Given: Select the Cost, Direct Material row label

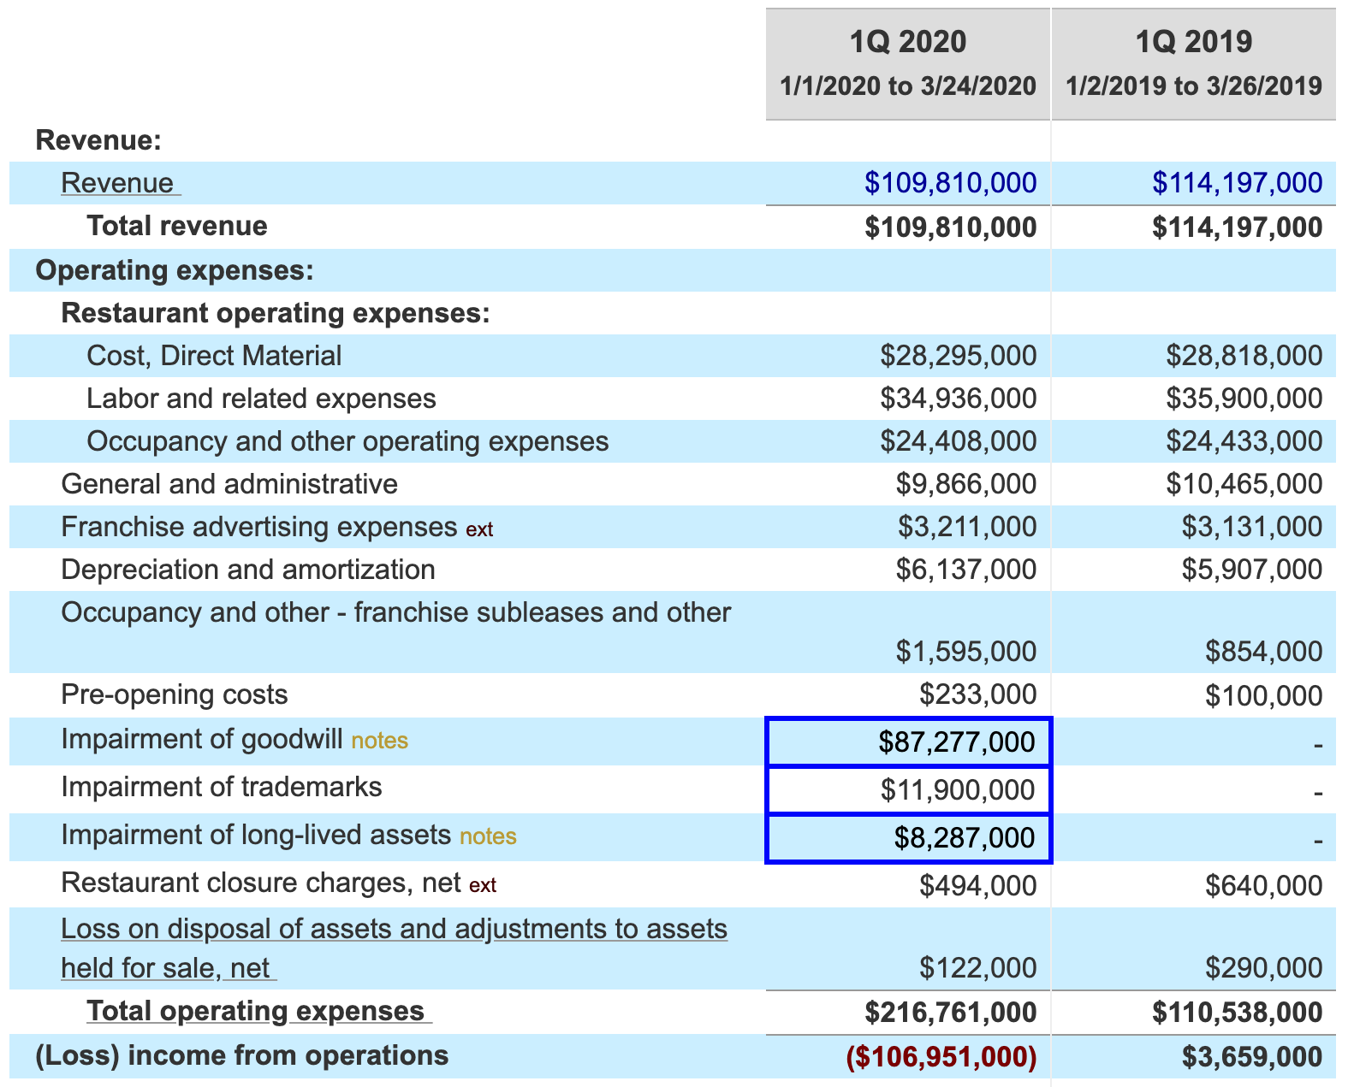Looking at the screenshot, I should tap(214, 356).
